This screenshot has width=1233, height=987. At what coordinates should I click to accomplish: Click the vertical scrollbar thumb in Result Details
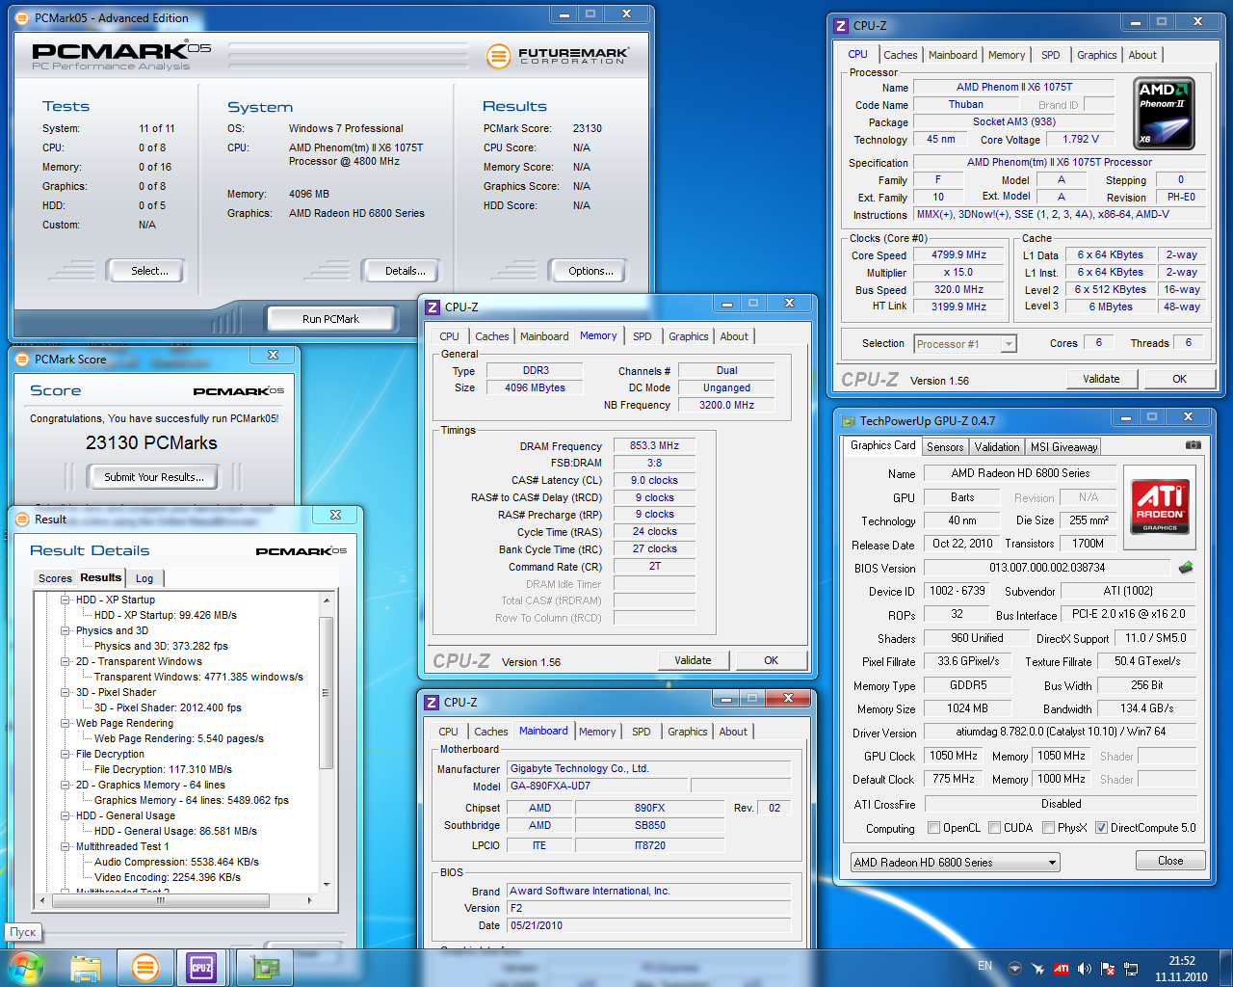326,693
